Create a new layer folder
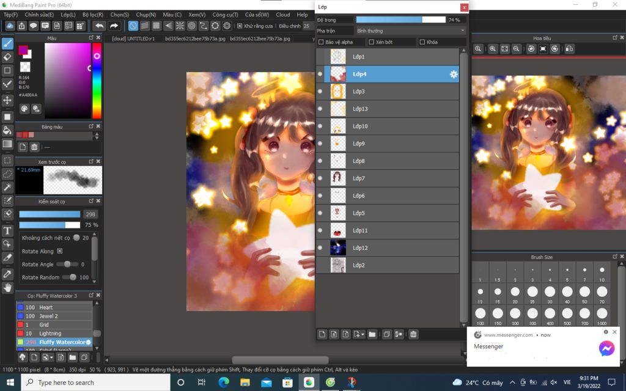Screen dimensions: 626x391 point(372,334)
